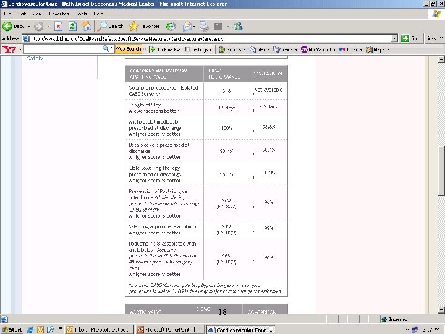Open the History toolbar icon
The width and height of the screenshot is (445, 334).
coord(170,26)
